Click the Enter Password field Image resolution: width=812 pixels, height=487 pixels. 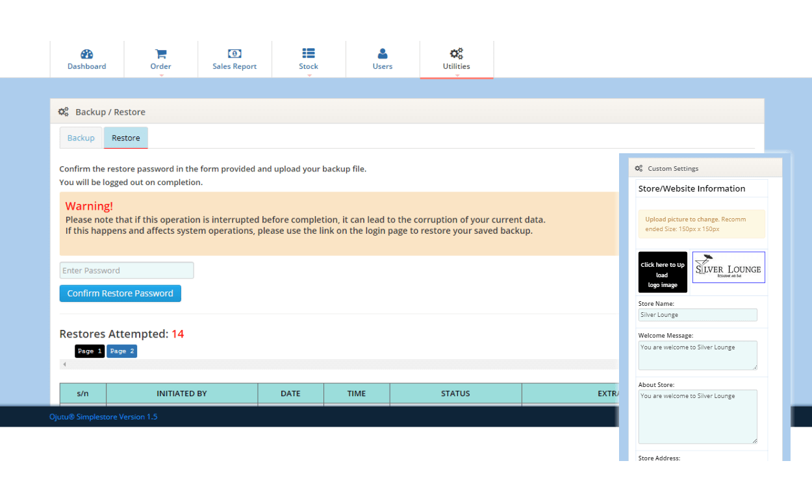pos(127,271)
